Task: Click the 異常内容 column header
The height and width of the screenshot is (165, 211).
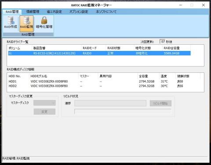Action: coord(105,76)
